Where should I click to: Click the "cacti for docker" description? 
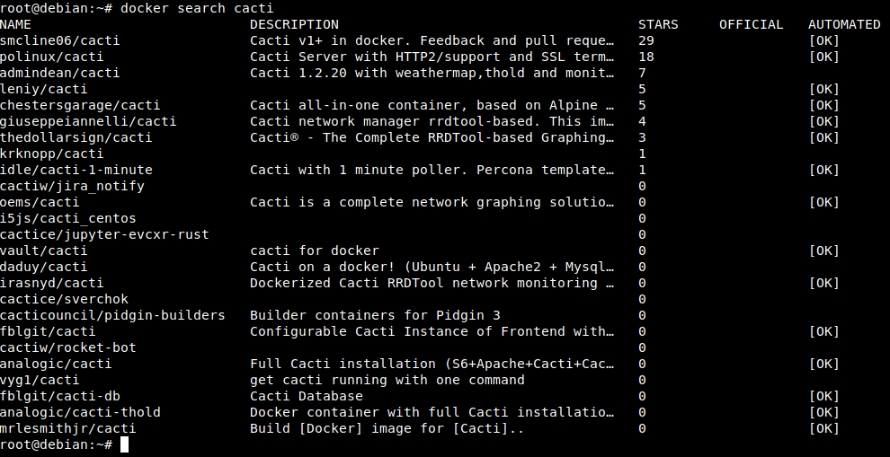click(x=314, y=250)
